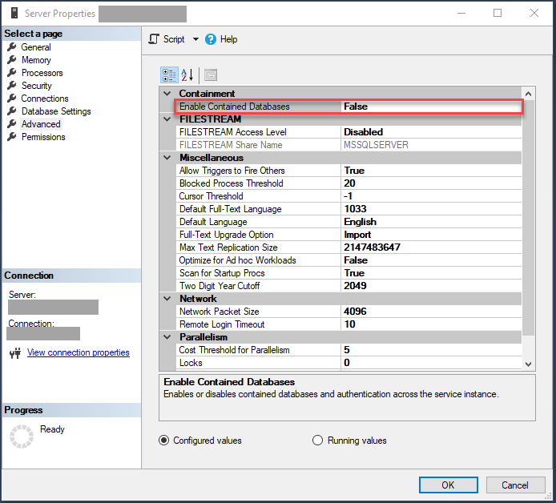Click the Server Properties title icon
556x503 pixels.
[x=14, y=13]
